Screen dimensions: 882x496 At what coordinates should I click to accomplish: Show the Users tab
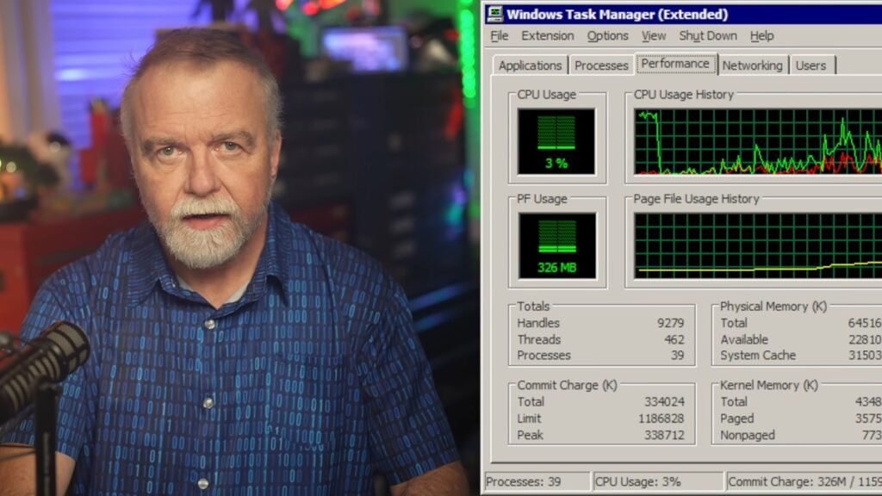click(x=811, y=65)
